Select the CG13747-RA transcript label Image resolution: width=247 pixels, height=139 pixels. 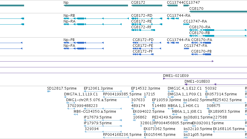tap(195, 21)
